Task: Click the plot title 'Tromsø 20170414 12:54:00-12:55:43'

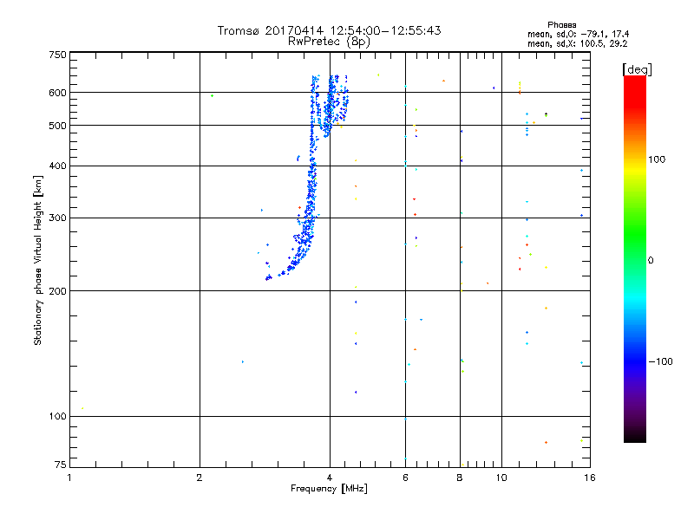Action: coord(329,30)
